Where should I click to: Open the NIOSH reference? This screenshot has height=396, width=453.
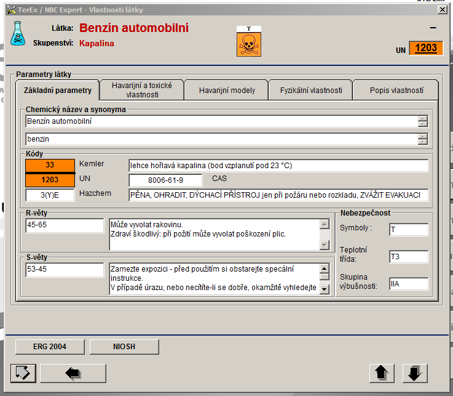point(124,347)
